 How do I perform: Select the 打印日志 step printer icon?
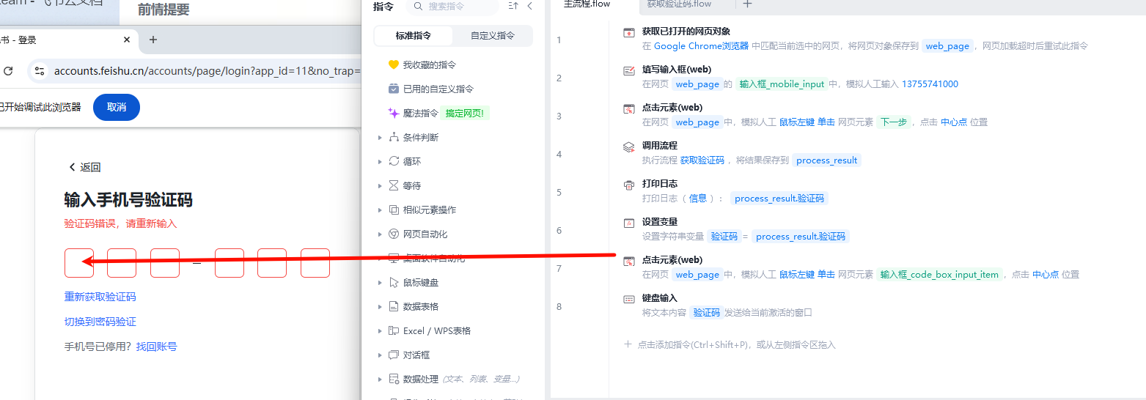click(x=628, y=185)
